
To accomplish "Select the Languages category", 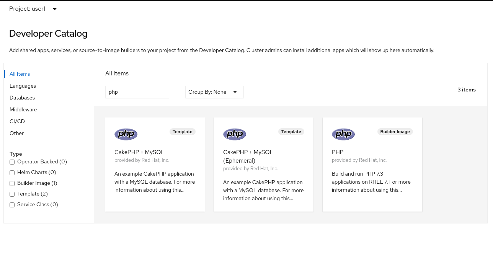I will [x=23, y=86].
